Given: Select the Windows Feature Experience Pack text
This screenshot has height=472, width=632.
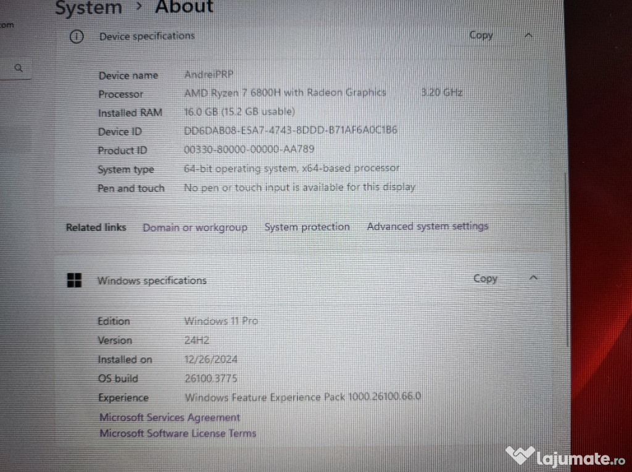Looking at the screenshot, I should click(x=302, y=397).
